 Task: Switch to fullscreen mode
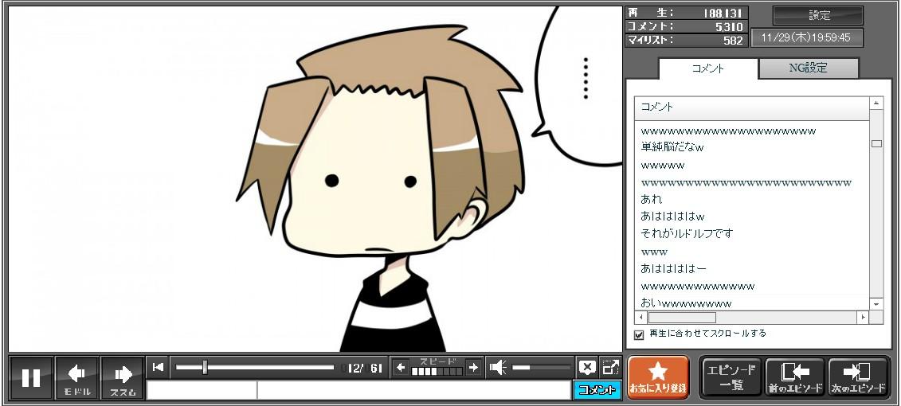point(610,367)
